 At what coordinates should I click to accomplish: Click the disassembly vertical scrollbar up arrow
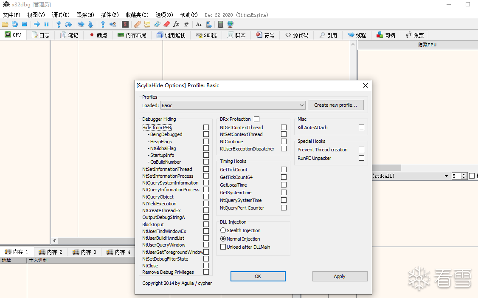[353, 44]
